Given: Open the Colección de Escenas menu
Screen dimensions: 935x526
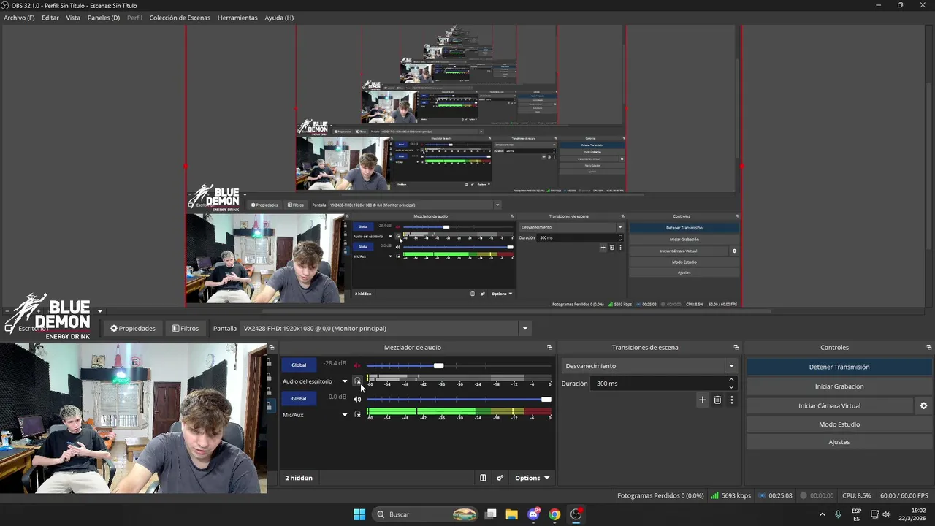Looking at the screenshot, I should (180, 18).
